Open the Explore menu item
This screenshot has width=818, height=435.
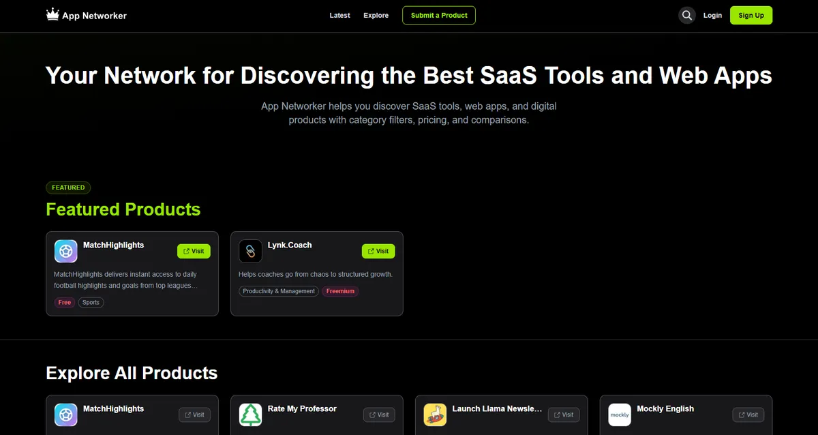tap(376, 15)
